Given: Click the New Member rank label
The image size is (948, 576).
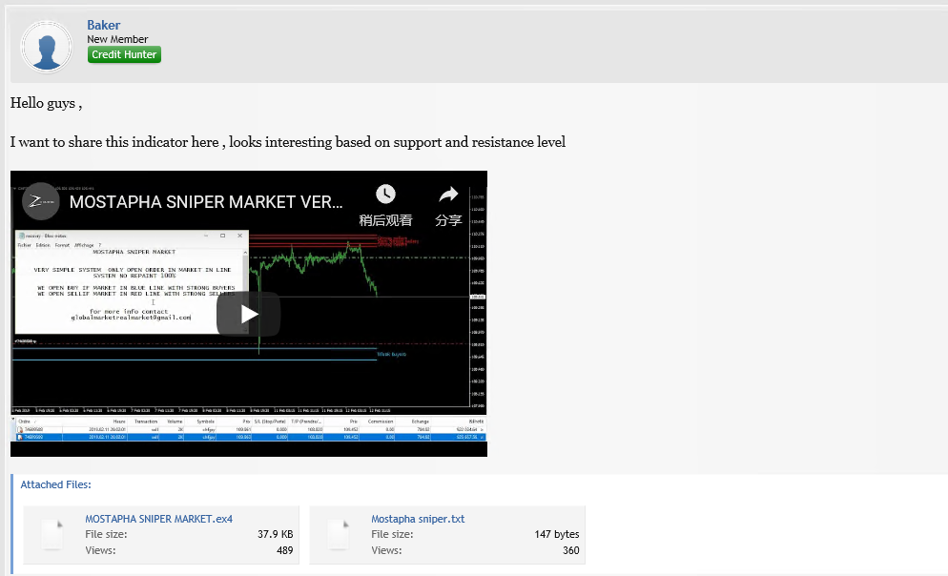Looking at the screenshot, I should [x=117, y=39].
